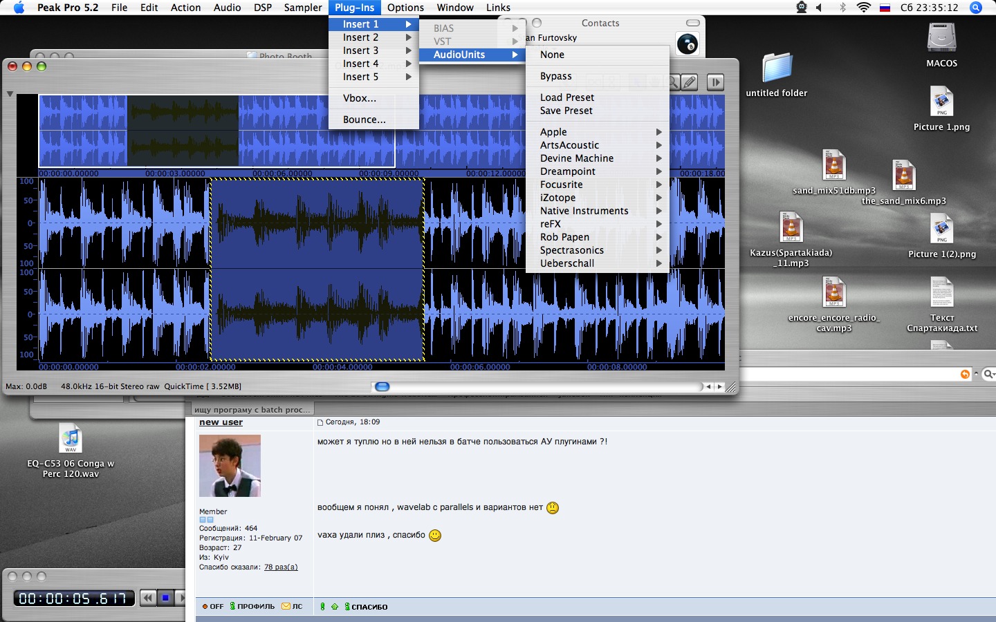The width and height of the screenshot is (996, 622).
Task: Expand the iZotope plug-in submenu
Action: click(558, 198)
